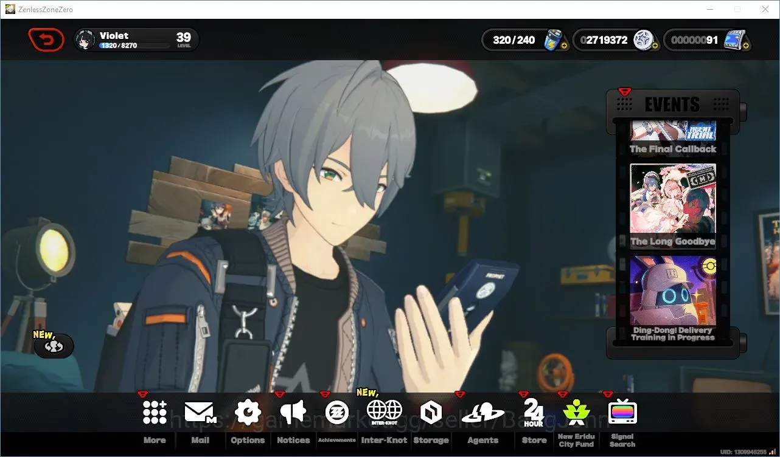The height and width of the screenshot is (457, 780).
Task: Open the New Eridu City Fund icon
Action: point(576,413)
